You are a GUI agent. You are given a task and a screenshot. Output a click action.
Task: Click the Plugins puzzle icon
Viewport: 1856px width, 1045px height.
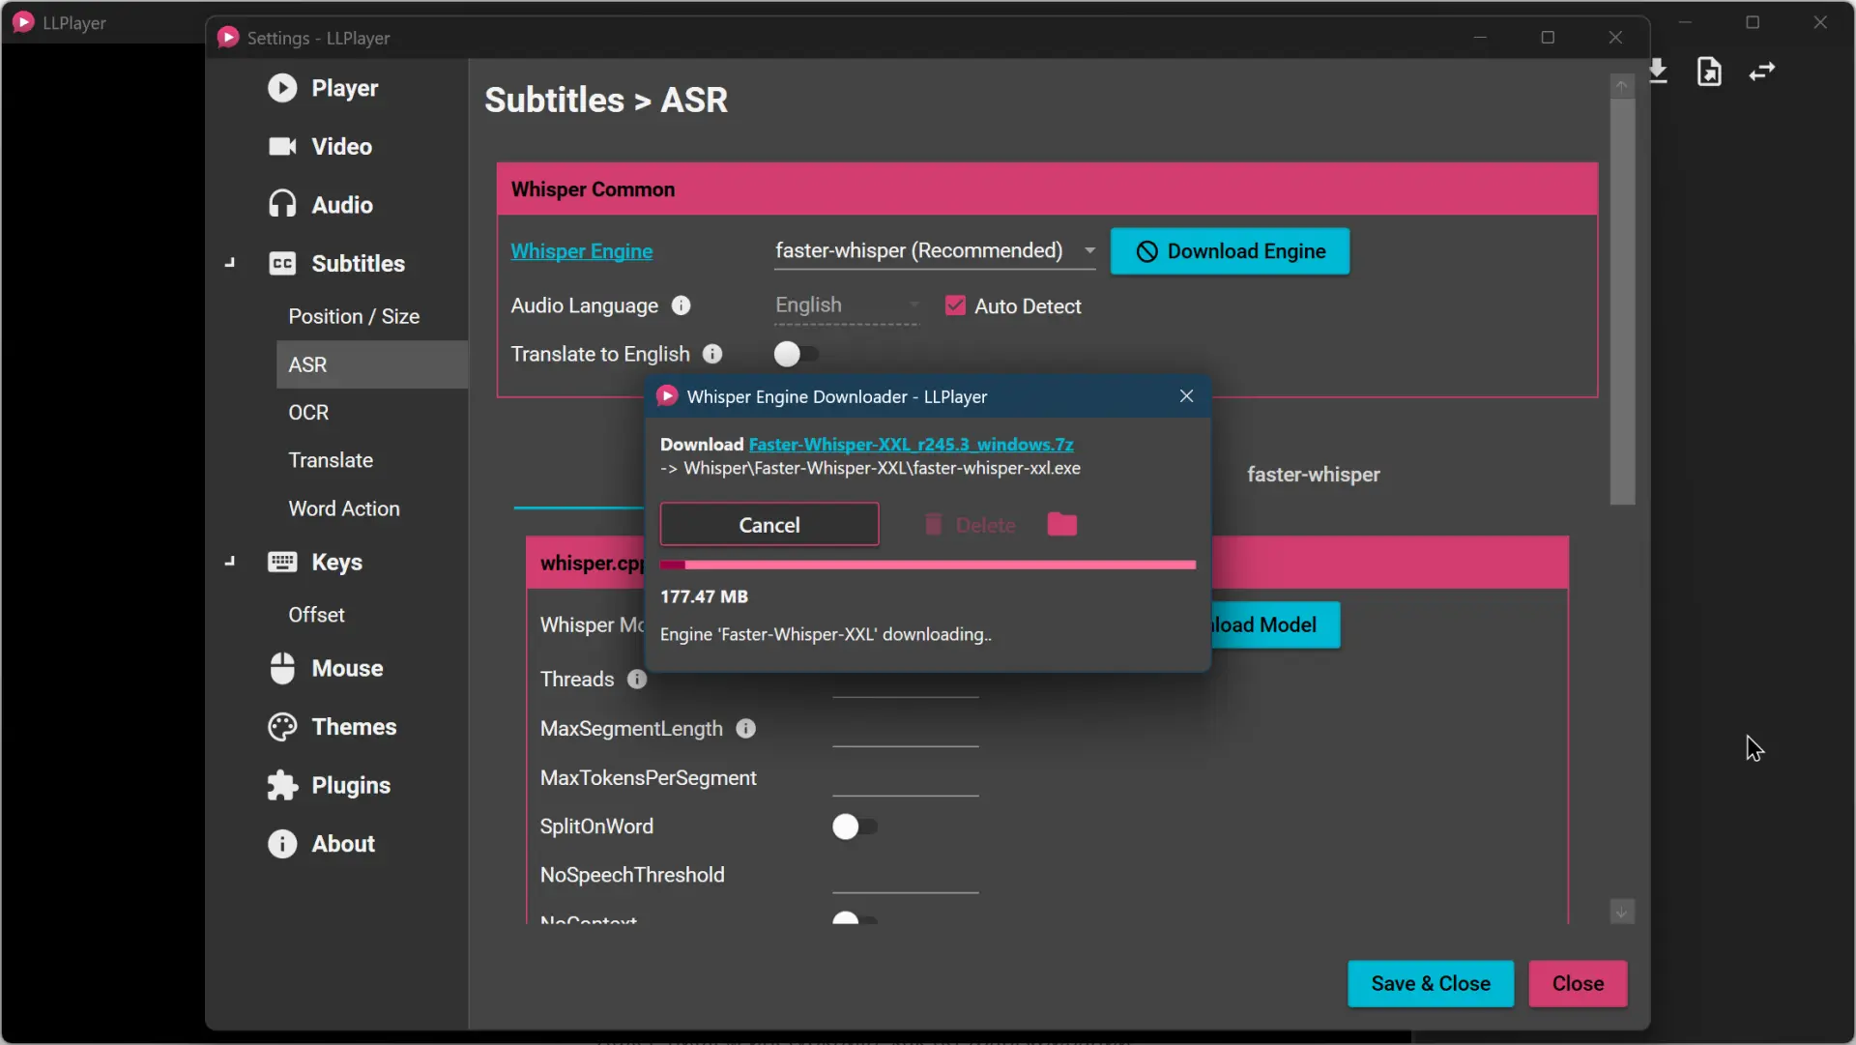[x=282, y=785]
